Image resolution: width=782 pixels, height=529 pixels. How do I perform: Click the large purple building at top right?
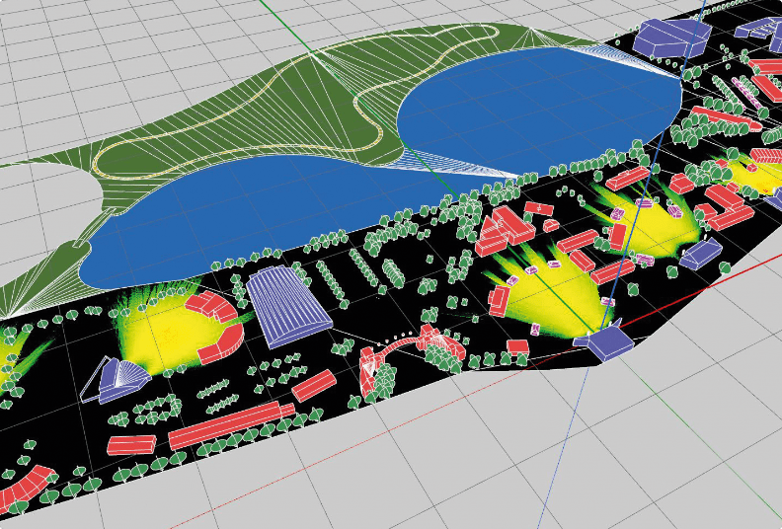[671, 38]
